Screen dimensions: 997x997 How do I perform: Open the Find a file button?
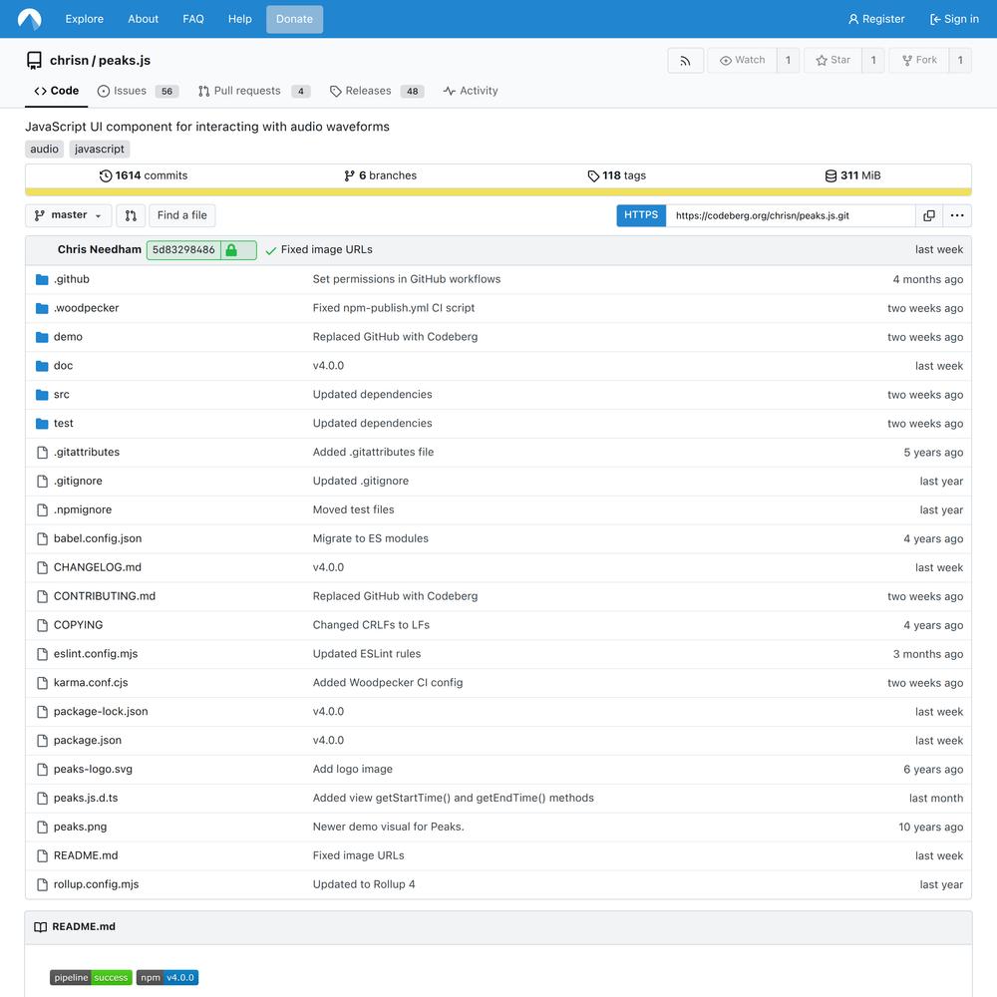click(x=182, y=215)
